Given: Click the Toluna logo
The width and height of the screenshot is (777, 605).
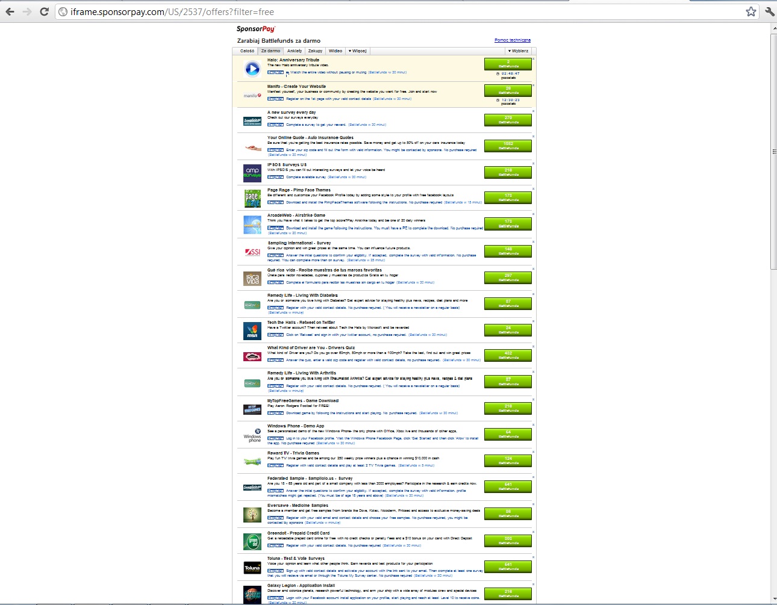Looking at the screenshot, I should coord(252,568).
